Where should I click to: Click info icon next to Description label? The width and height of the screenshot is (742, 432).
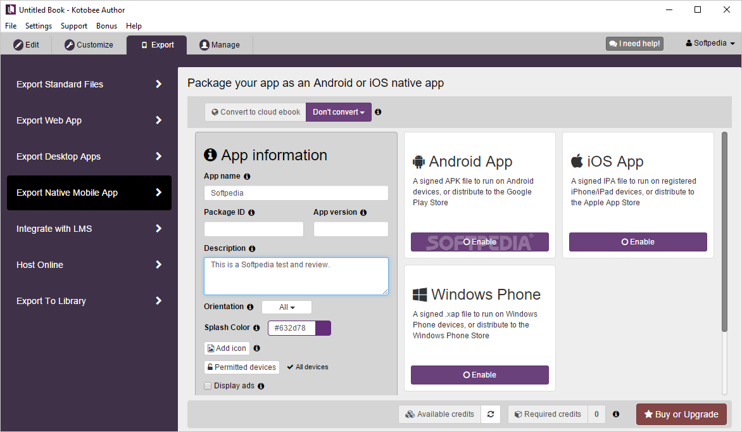[x=252, y=249]
